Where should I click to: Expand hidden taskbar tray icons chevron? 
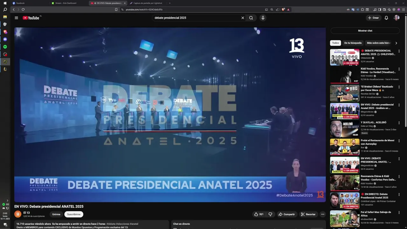tap(7, 200)
